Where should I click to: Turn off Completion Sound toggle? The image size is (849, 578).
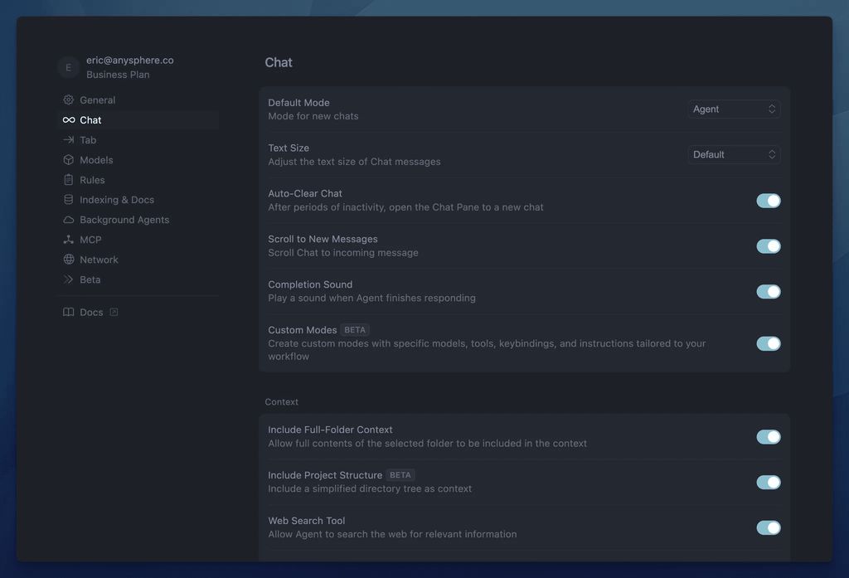click(768, 292)
